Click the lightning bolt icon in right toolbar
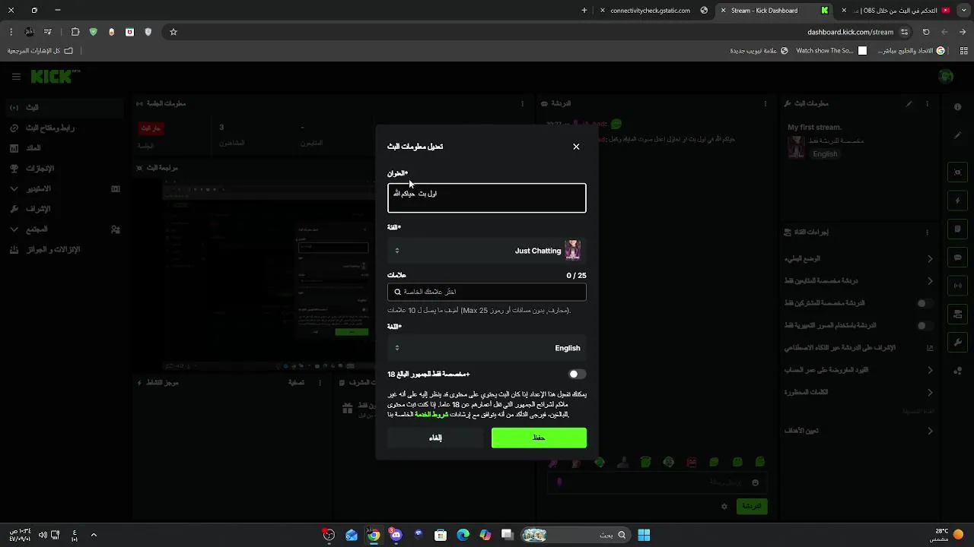This screenshot has width=974, height=547. point(958,201)
